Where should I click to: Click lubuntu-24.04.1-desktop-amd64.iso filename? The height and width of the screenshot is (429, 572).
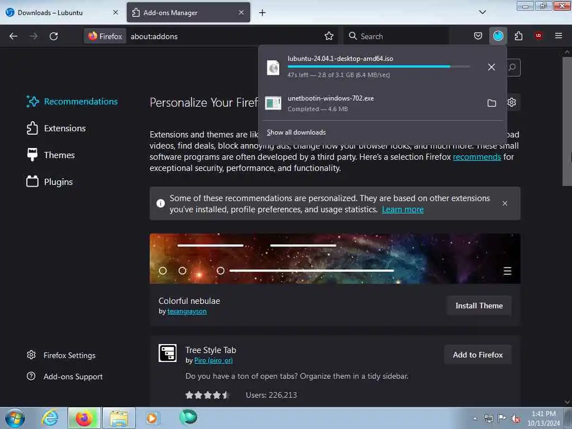(x=340, y=58)
